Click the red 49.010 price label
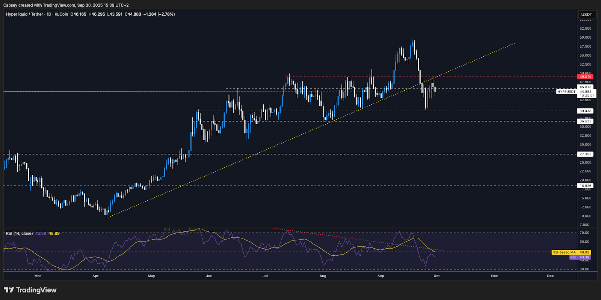This screenshot has height=300, width=601. [x=585, y=76]
